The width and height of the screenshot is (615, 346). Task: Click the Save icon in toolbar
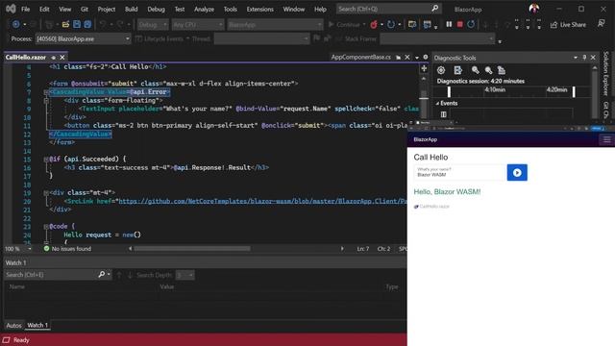77,24
